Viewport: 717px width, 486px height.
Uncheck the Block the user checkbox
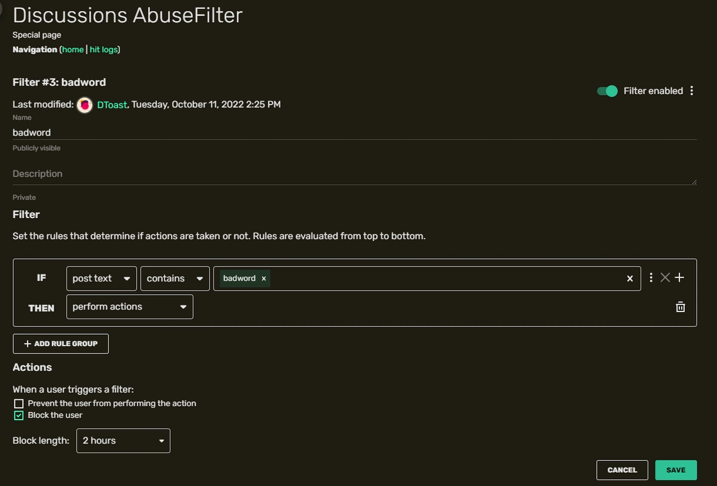19,415
